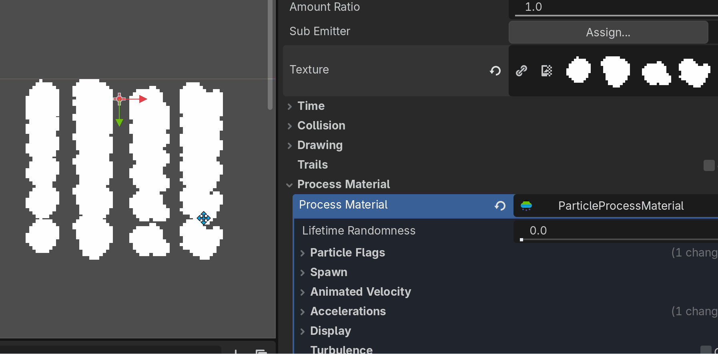
Task: Click the Texture chain link icon
Action: click(521, 71)
